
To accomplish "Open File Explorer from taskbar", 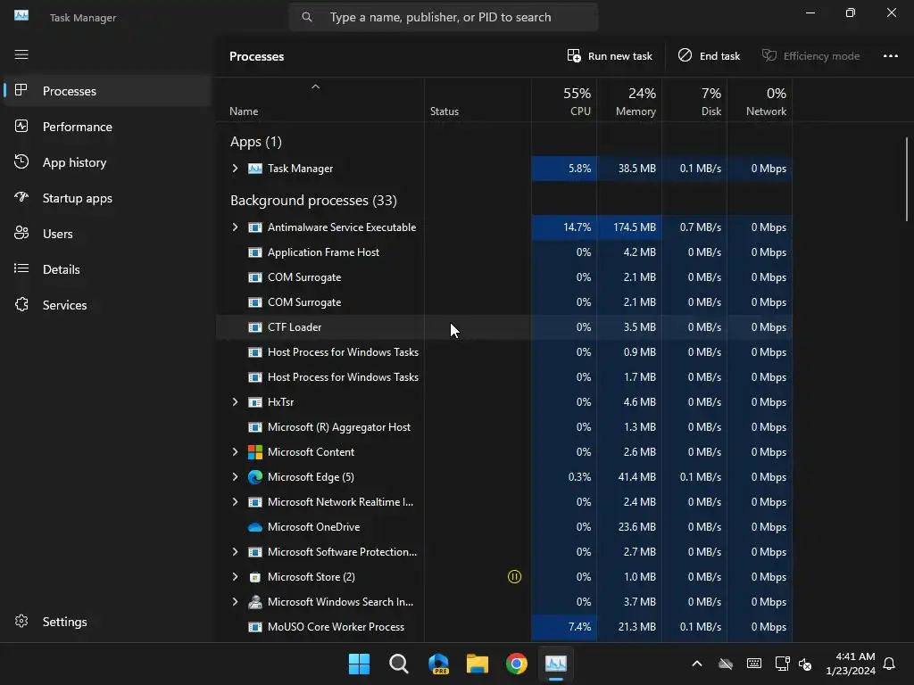I will pyautogui.click(x=478, y=664).
